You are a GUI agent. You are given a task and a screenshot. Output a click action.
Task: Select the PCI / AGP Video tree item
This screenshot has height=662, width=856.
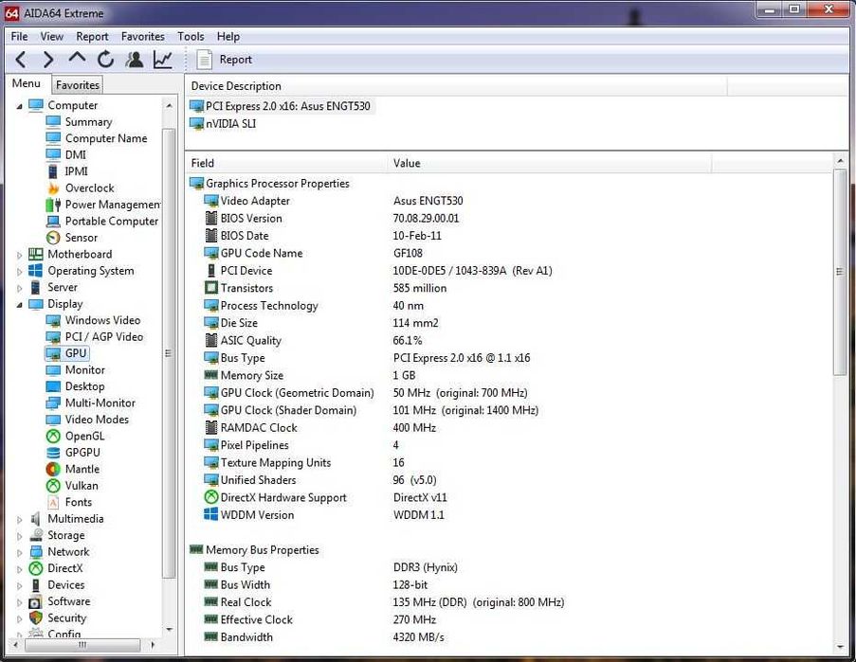(x=103, y=337)
